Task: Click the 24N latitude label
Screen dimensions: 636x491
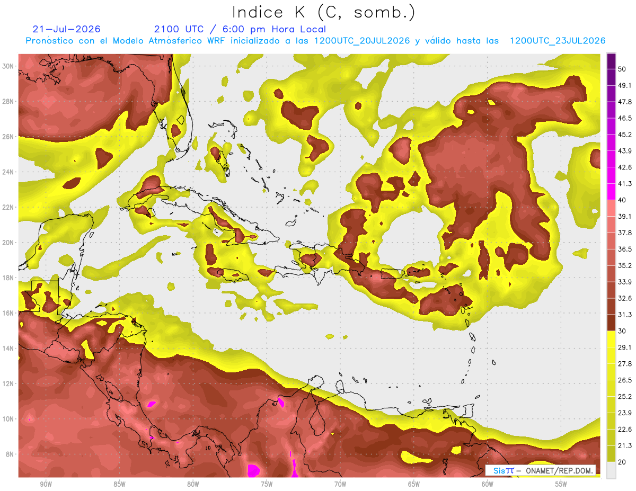Action: click(x=8, y=172)
